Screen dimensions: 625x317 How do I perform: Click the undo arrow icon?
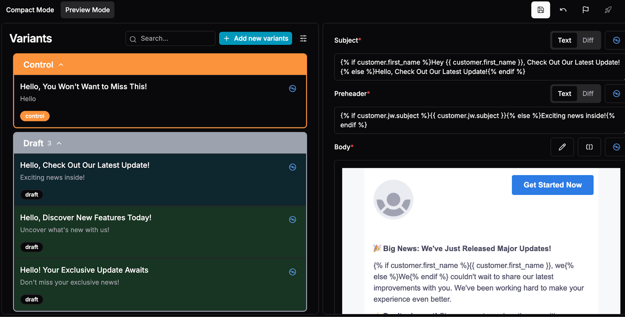click(x=563, y=10)
